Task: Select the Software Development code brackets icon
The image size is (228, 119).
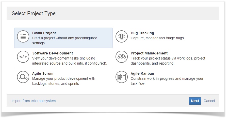Action: 23,57
